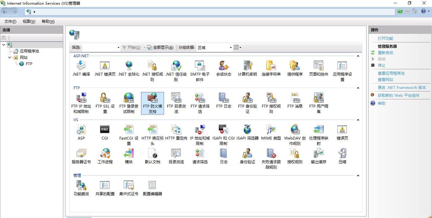Screen dimensions: 432x218
Task: Click the address bar path field
Action: tap(210, 12)
